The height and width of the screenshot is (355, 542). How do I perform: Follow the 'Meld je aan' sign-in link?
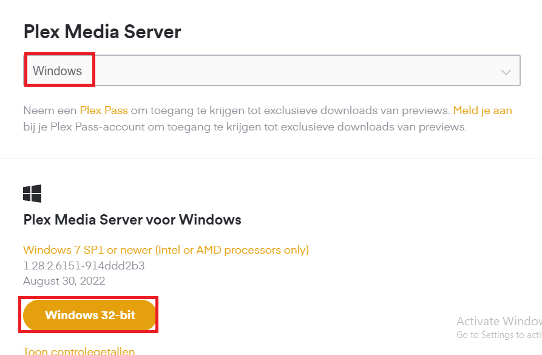[x=483, y=110]
